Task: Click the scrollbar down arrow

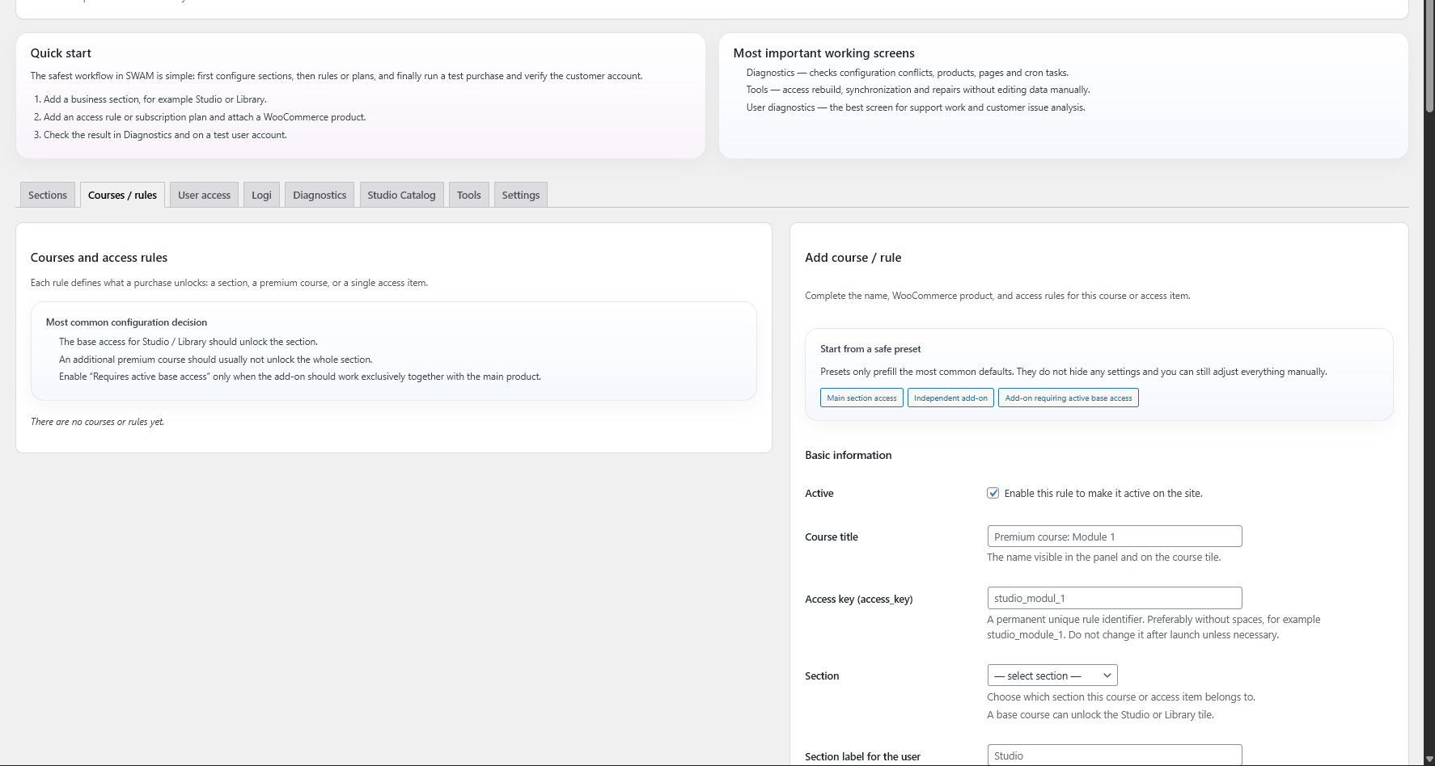Action: click(x=1429, y=760)
